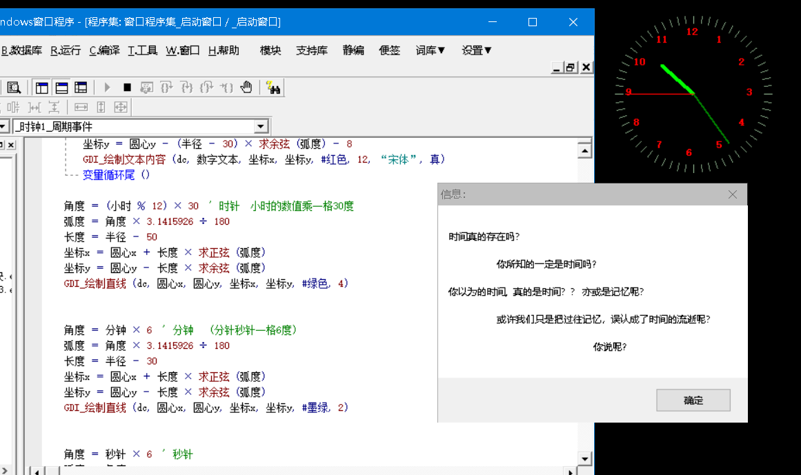Toggle the status panel layout icon
801x475 pixels.
(61, 88)
